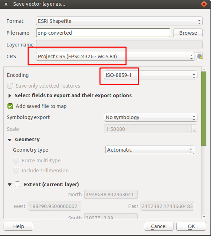
Task: Click the Browse button
Action: coord(188,33)
